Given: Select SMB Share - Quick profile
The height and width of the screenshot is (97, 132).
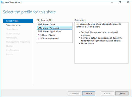Looking at the screenshot, I should pyautogui.click(x=55, y=24).
